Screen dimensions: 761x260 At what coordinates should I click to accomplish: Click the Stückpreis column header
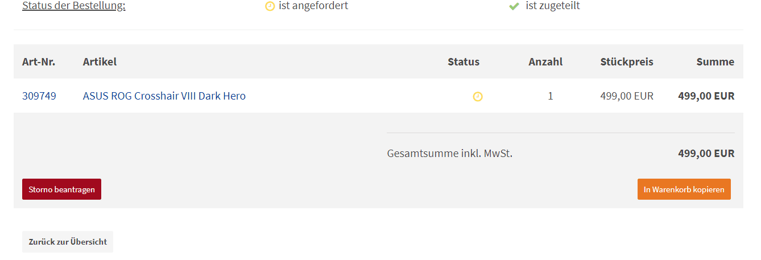pos(627,62)
